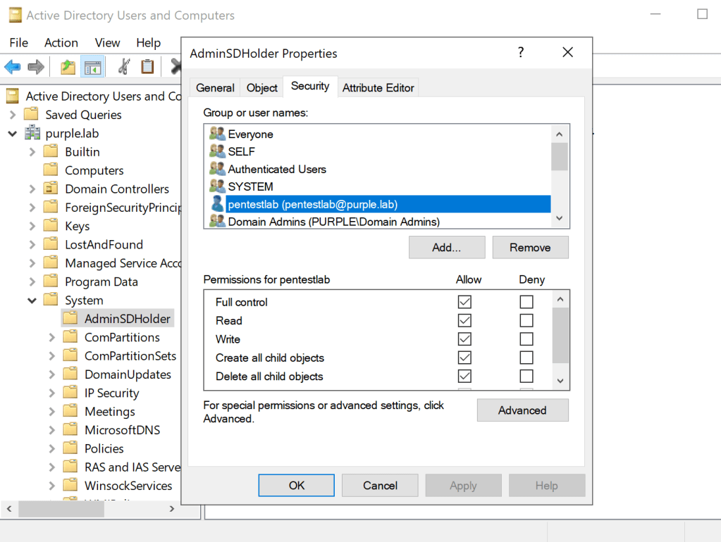This screenshot has height=542, width=721.
Task: Uncheck Allow for Full control
Action: pos(464,302)
